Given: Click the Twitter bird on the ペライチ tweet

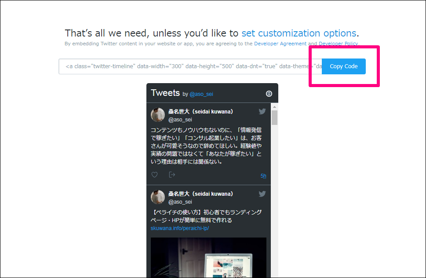Looking at the screenshot, I should (x=262, y=194).
